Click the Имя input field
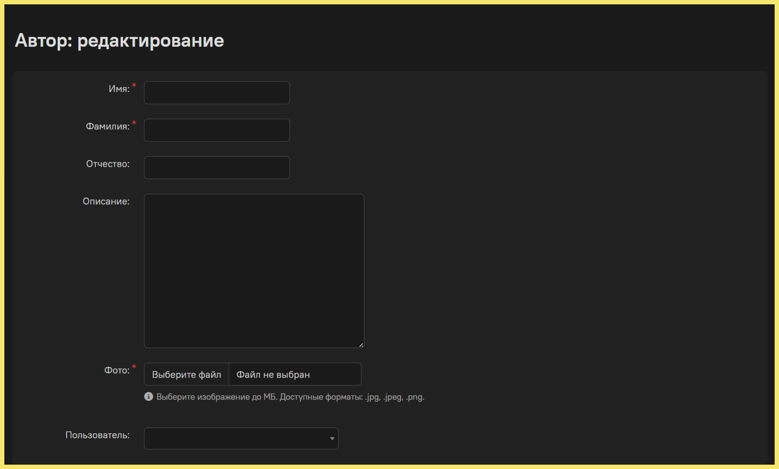This screenshot has width=779, height=469. [x=217, y=93]
